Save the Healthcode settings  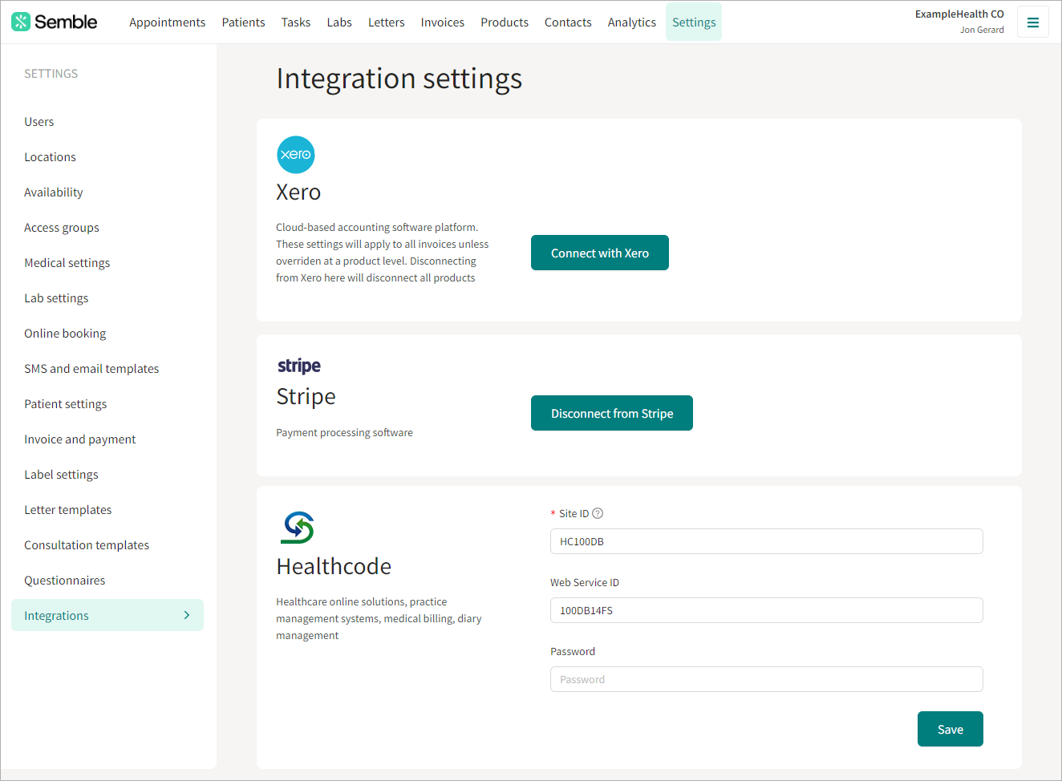click(x=950, y=728)
